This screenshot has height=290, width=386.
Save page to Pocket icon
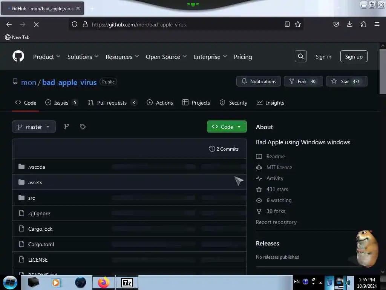(336, 24)
